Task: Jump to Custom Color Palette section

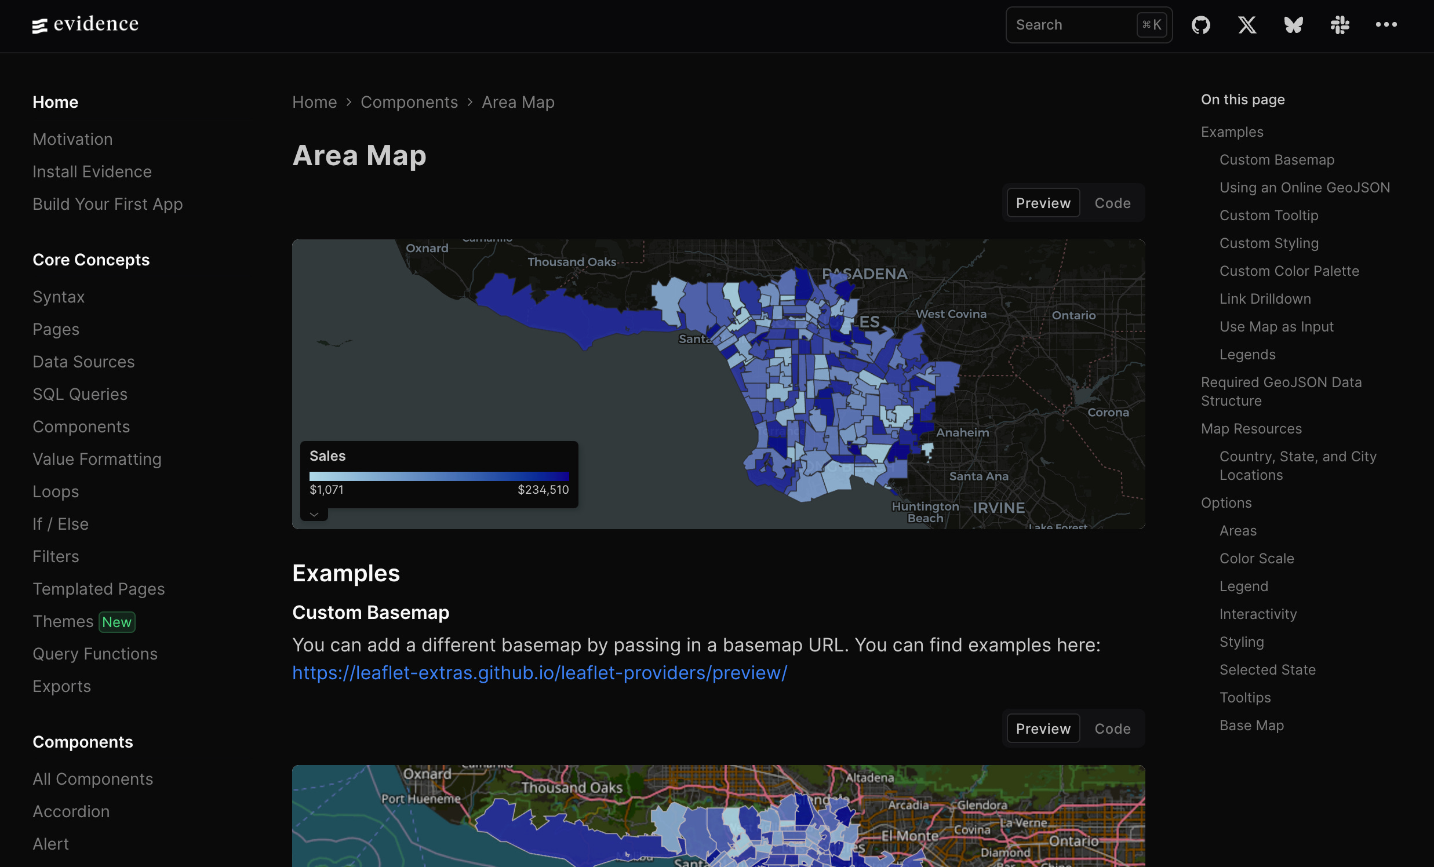Action: coord(1289,271)
